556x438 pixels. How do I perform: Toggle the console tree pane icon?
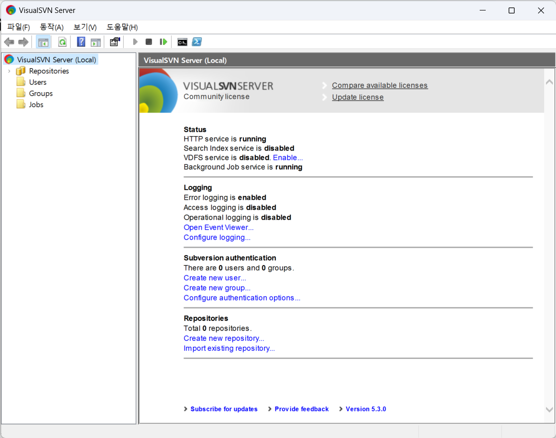click(x=43, y=42)
